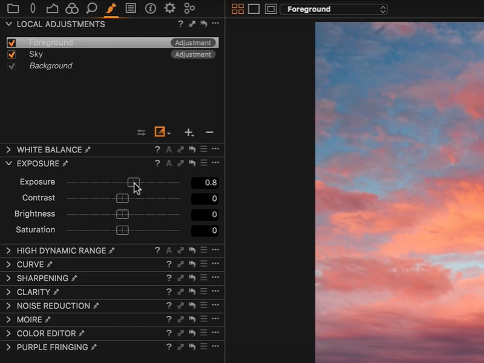Open the Info tool tab icon

[150, 8]
